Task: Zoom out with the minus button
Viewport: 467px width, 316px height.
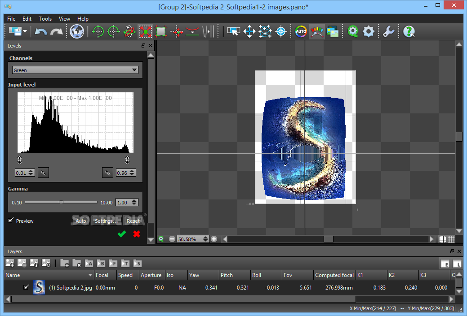Action: 172,239
